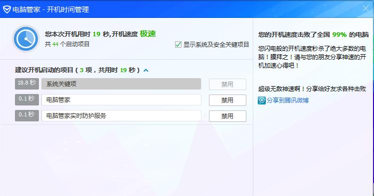
Task: Click the 电脑管家 - 开机时间管理 title text
Action: coord(50,9)
